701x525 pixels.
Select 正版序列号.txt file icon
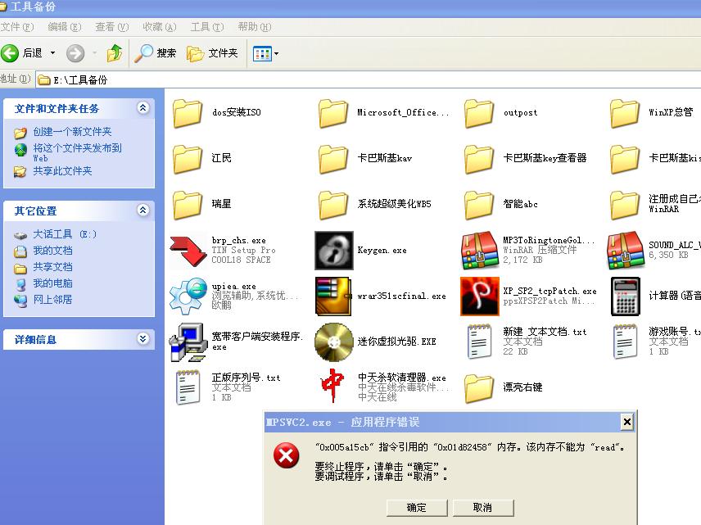(188, 387)
